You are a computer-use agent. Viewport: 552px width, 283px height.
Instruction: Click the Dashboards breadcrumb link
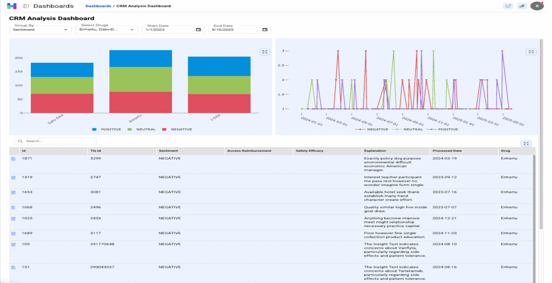(x=98, y=6)
